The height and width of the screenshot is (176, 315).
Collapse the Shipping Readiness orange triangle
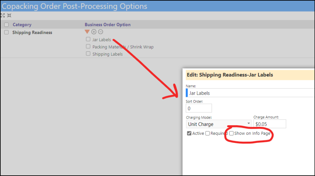(x=87, y=32)
